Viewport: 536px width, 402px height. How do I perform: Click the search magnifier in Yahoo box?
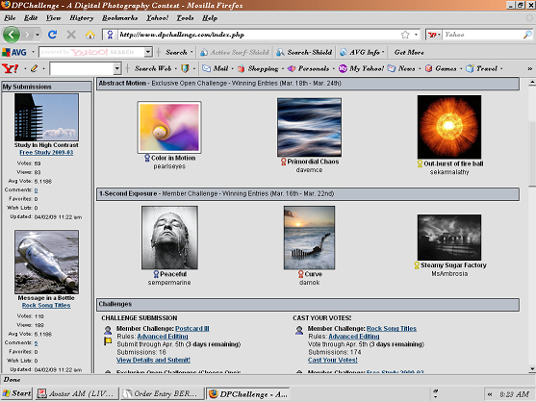(x=527, y=35)
